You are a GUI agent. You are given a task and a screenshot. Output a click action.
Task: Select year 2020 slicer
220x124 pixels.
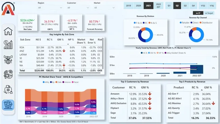pos(138,6)
